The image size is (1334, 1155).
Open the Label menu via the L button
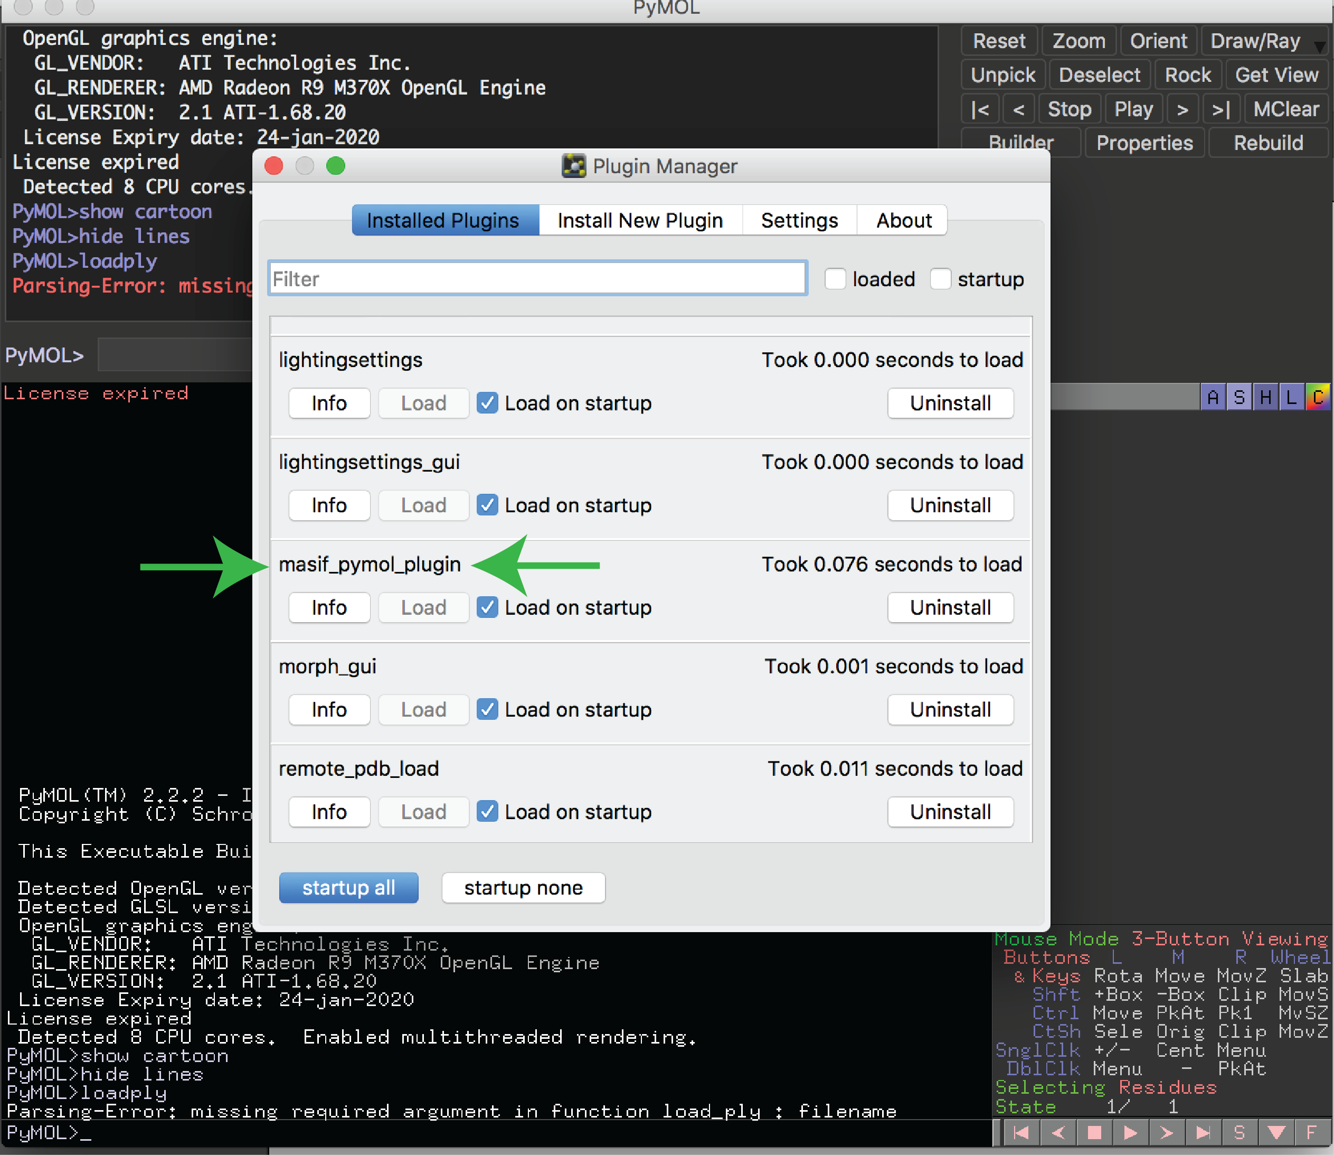click(1291, 397)
